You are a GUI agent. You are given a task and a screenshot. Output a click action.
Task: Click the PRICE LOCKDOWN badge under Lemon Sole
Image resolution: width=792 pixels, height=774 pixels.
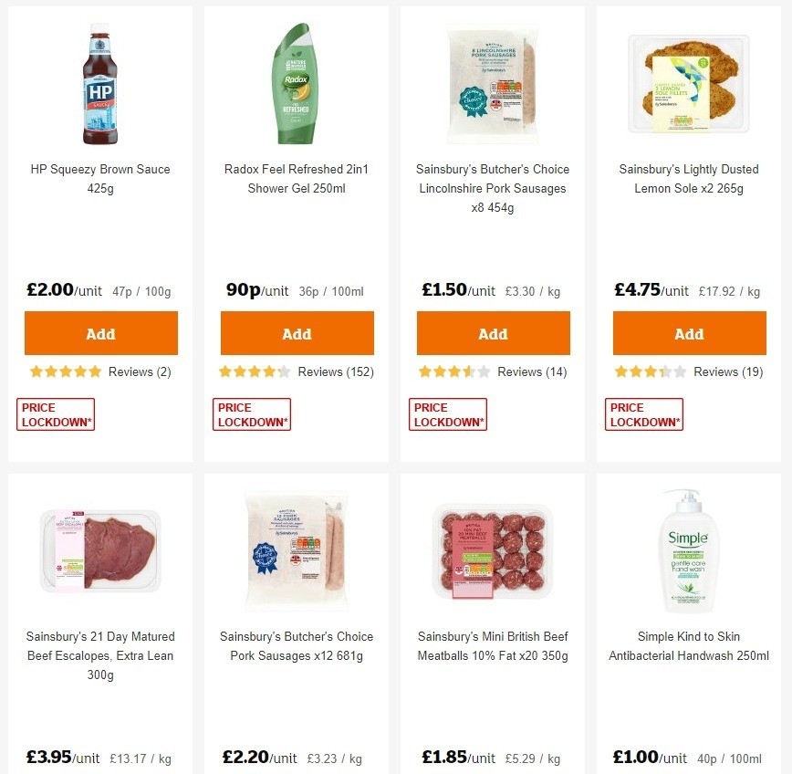pyautogui.click(x=643, y=413)
